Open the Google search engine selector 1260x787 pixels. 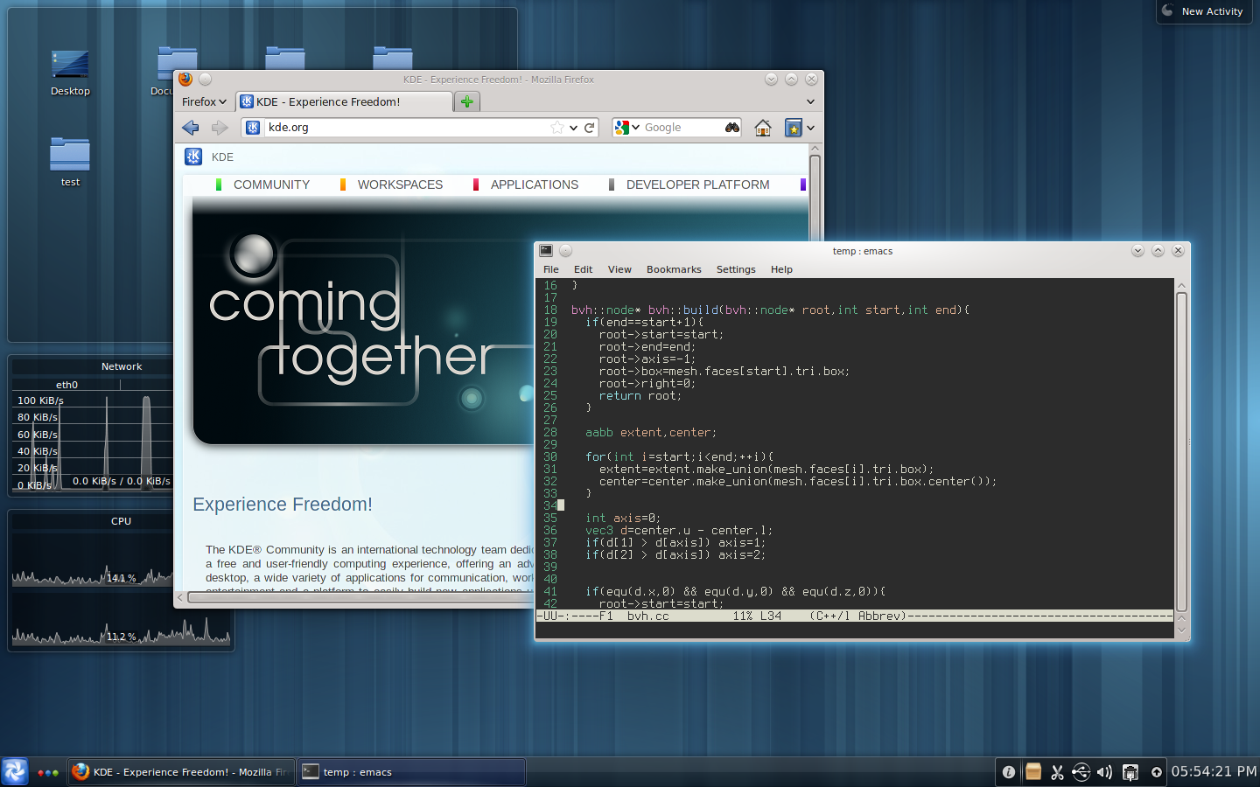tap(627, 128)
